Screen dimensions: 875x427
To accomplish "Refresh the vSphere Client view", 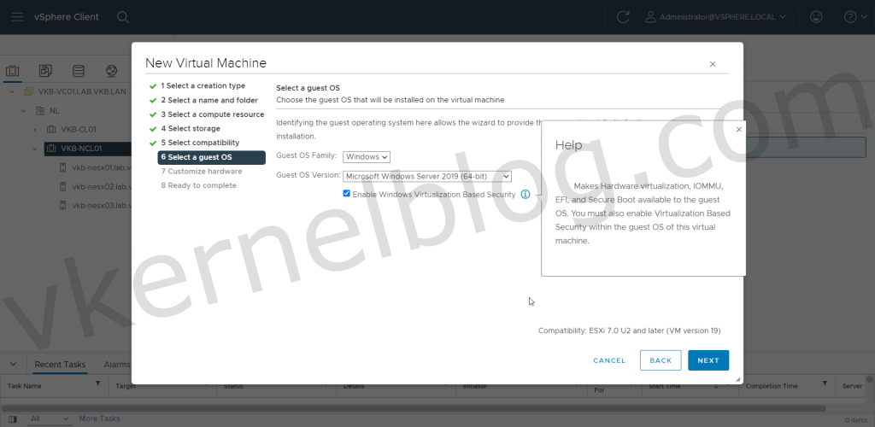I will coord(623,17).
